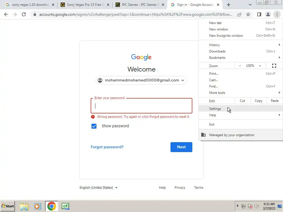Select Print... from the menu
Image resolution: width=283 pixels, height=212 pixels.
point(241,73)
